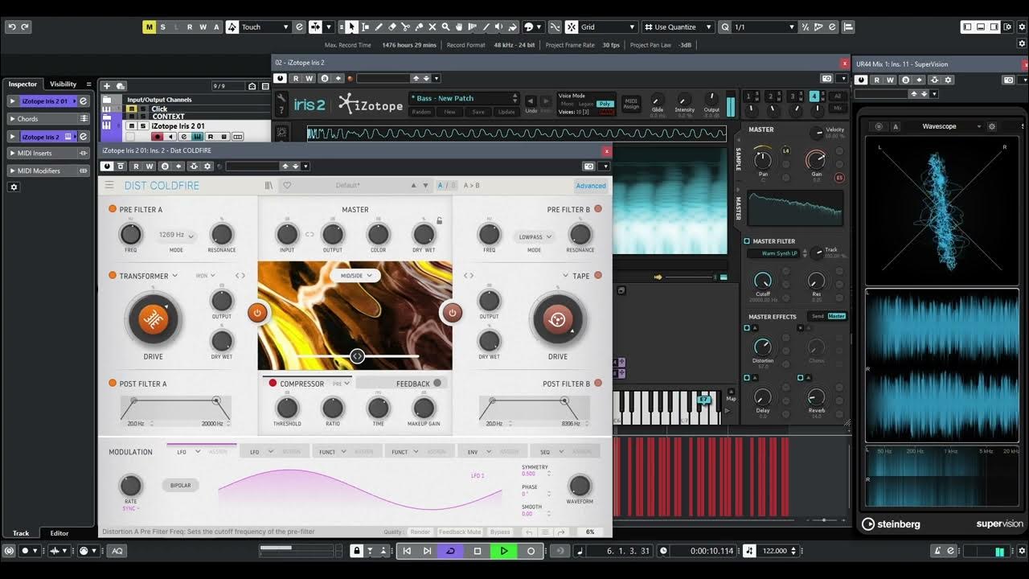Click the Undo arrow in Cubase toolbar
Image resolution: width=1029 pixels, height=579 pixels.
[12, 27]
